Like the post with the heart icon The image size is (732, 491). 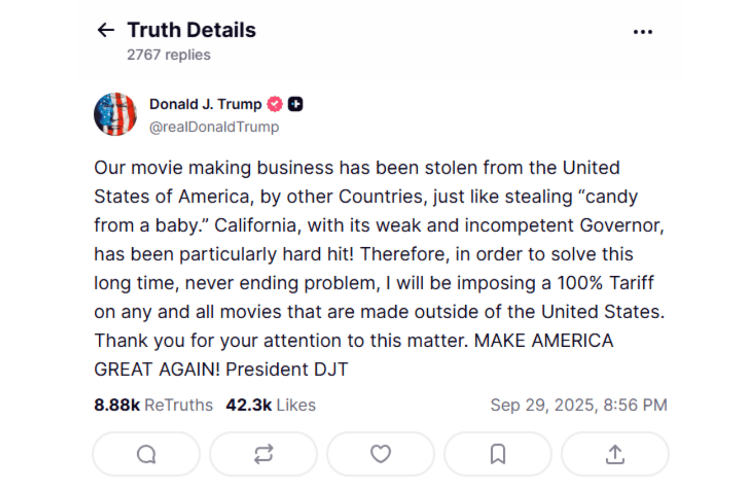pyautogui.click(x=381, y=454)
